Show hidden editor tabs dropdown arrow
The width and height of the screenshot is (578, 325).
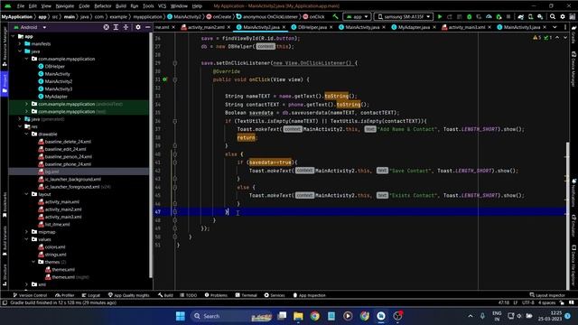pos(555,27)
